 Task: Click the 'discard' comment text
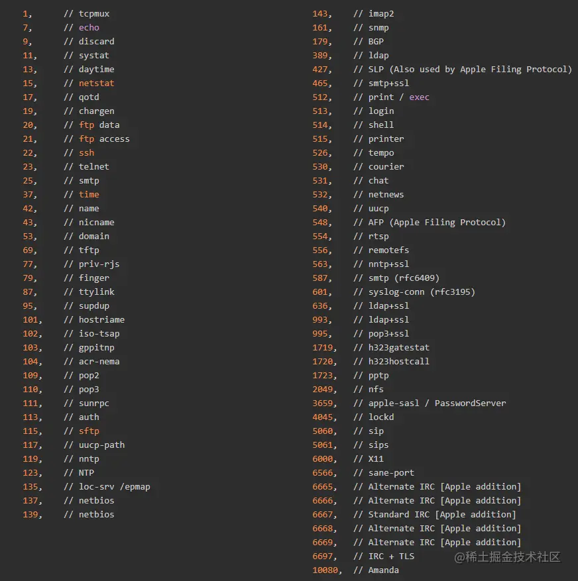96,42
